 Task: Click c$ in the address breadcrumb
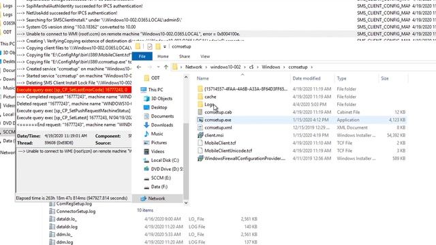(251, 67)
